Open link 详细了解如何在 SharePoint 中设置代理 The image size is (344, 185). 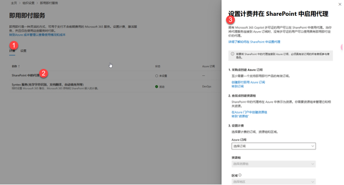coord(254,42)
